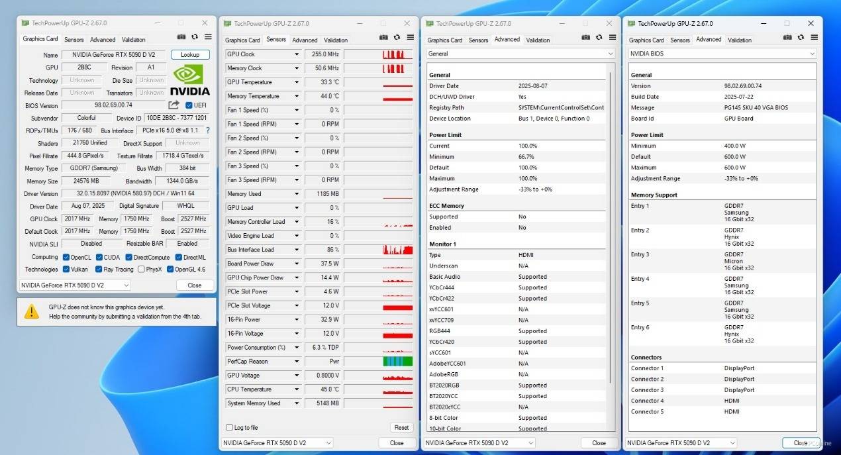Open Graphics Card tab in the Sensors window

tap(243, 40)
